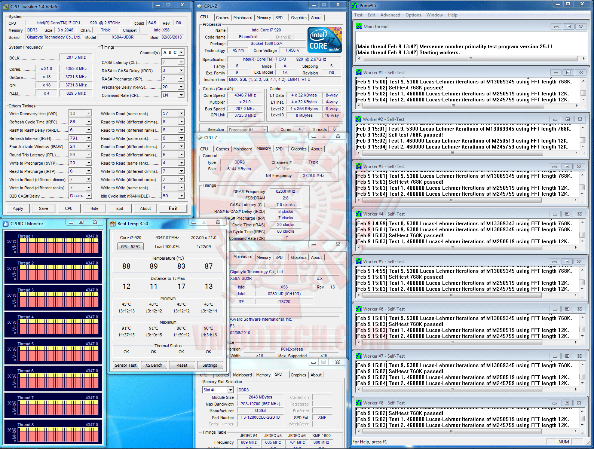Click the Worker #1 Self-Test window icon
The width and height of the screenshot is (594, 449).
click(x=359, y=73)
